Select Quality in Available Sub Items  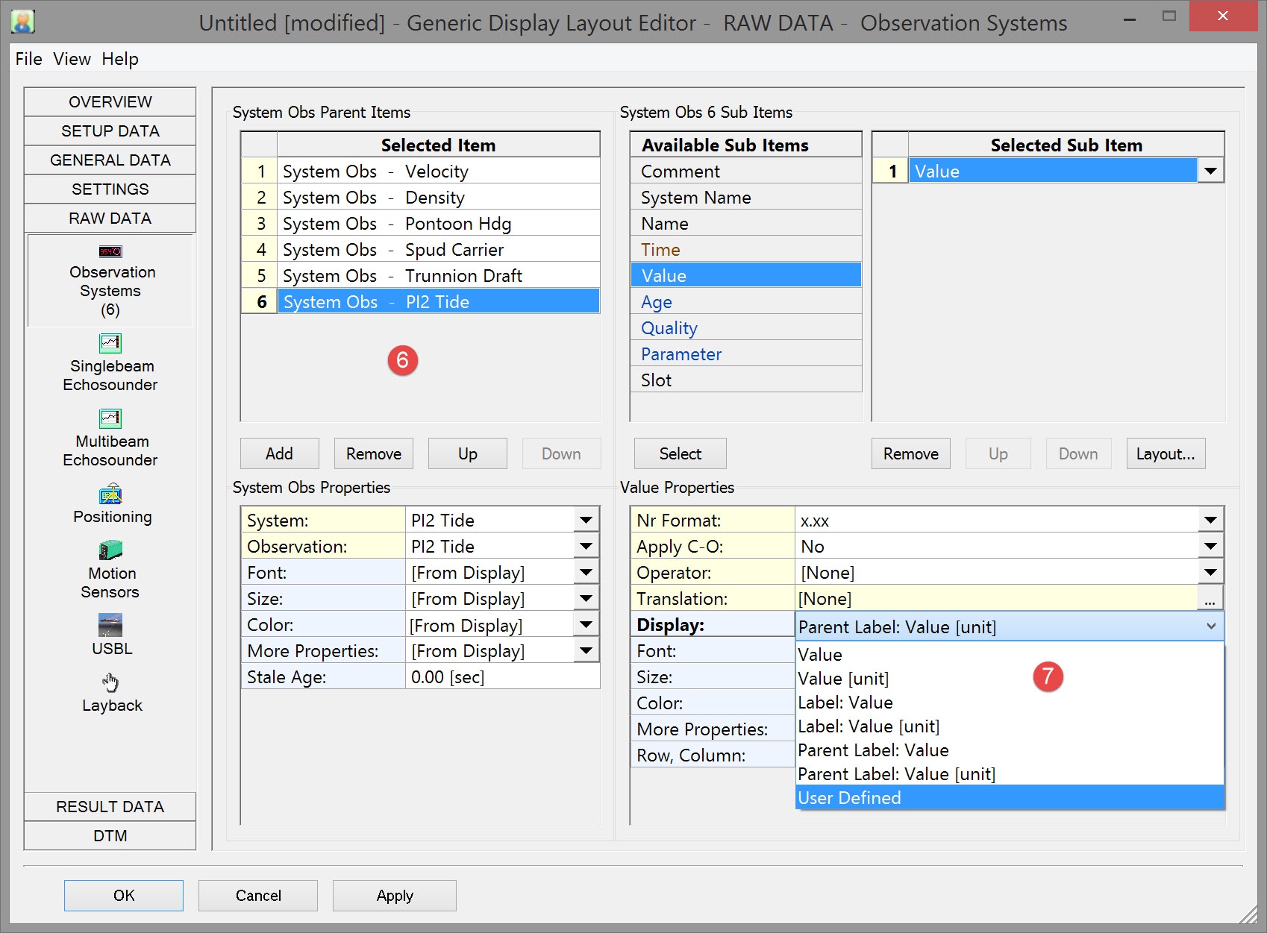tap(669, 328)
